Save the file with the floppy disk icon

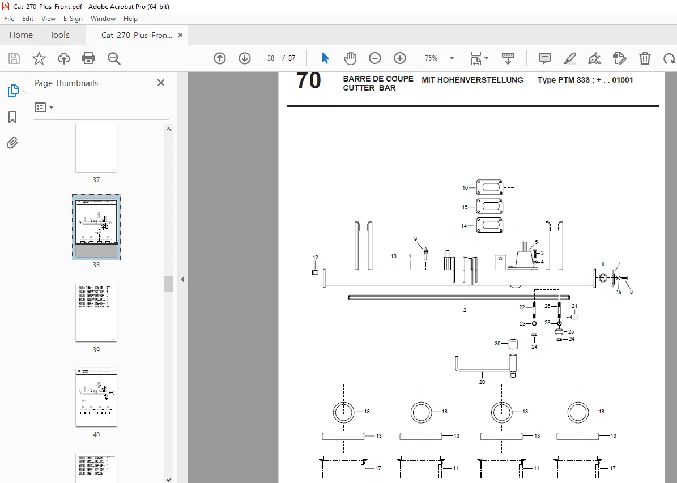(x=14, y=58)
